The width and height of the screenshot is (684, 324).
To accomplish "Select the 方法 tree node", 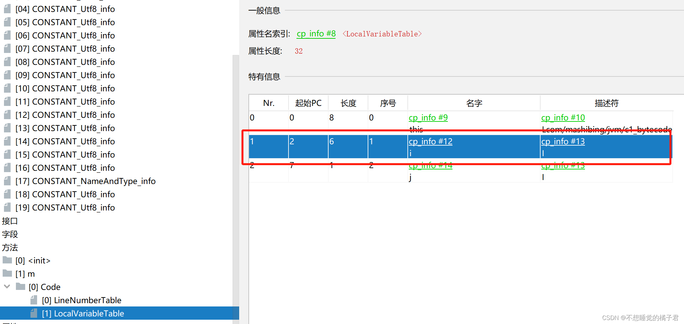I will 10,247.
